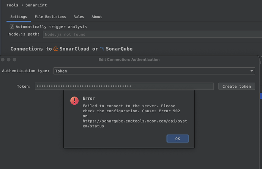Switch to the Settings tab

point(18,17)
